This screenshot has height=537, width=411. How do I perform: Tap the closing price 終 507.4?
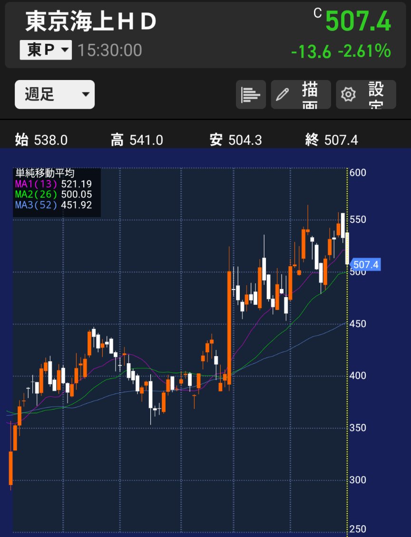tap(332, 140)
